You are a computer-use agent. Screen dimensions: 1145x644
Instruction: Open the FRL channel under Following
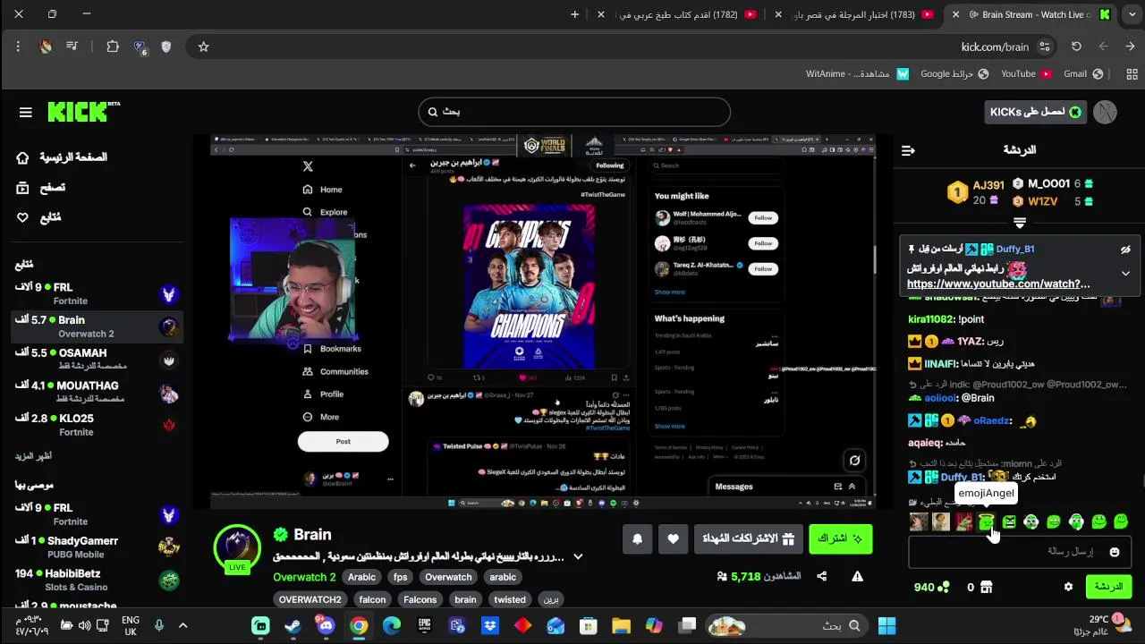(x=97, y=294)
